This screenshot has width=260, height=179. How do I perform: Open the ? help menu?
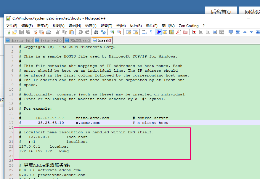[204, 26]
